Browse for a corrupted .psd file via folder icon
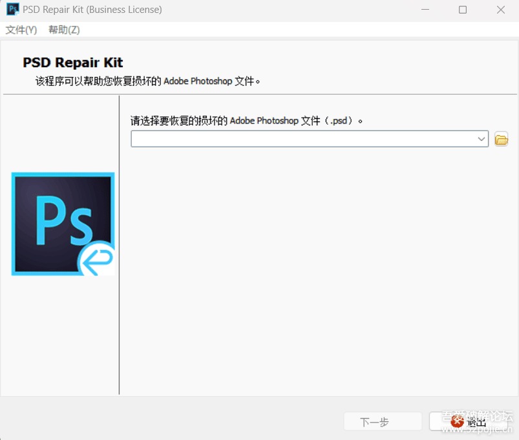This screenshot has height=440, width=519. tap(501, 138)
